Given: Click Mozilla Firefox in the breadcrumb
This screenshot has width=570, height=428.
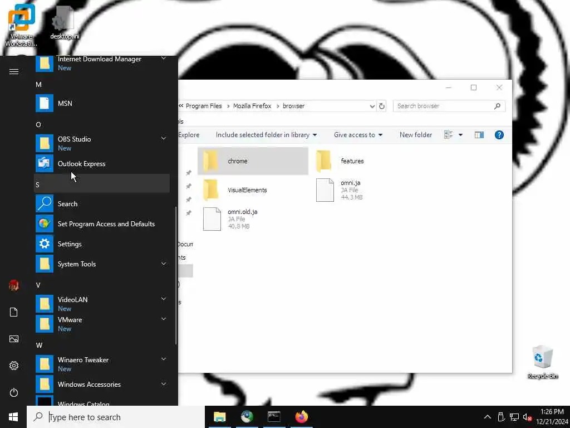Looking at the screenshot, I should (x=252, y=106).
